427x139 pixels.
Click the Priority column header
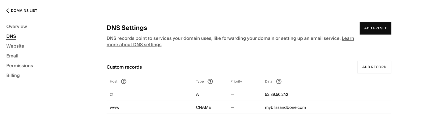point(236,81)
